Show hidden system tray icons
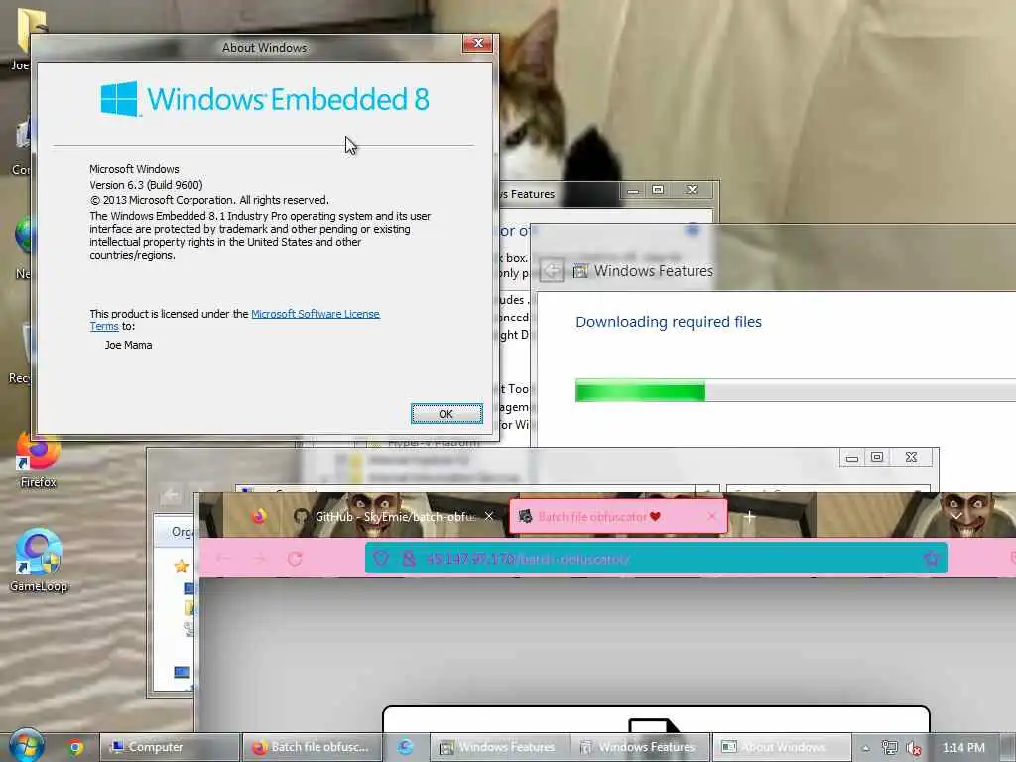 coord(865,748)
